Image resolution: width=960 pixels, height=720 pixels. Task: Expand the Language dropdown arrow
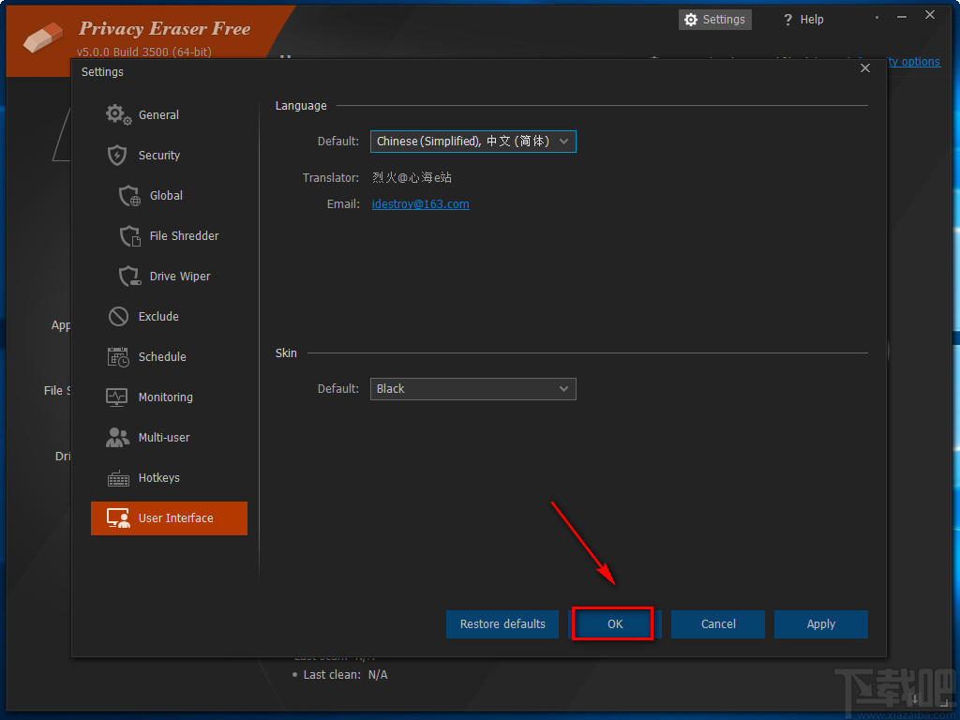(x=563, y=142)
